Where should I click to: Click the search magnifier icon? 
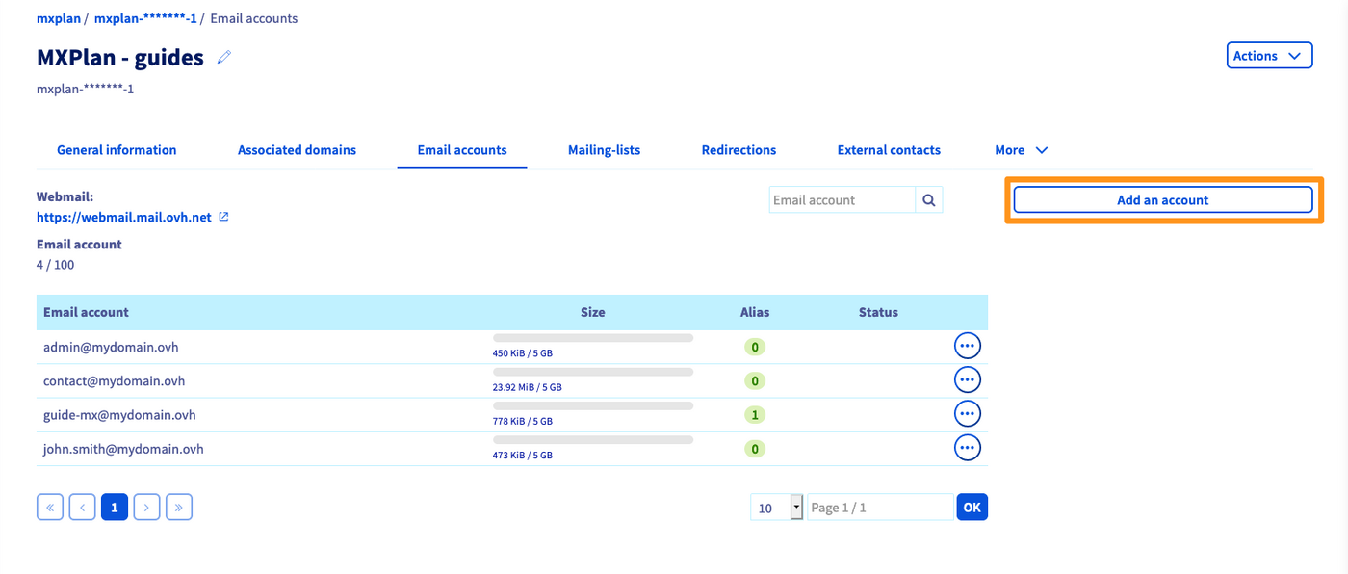pyautogui.click(x=929, y=200)
